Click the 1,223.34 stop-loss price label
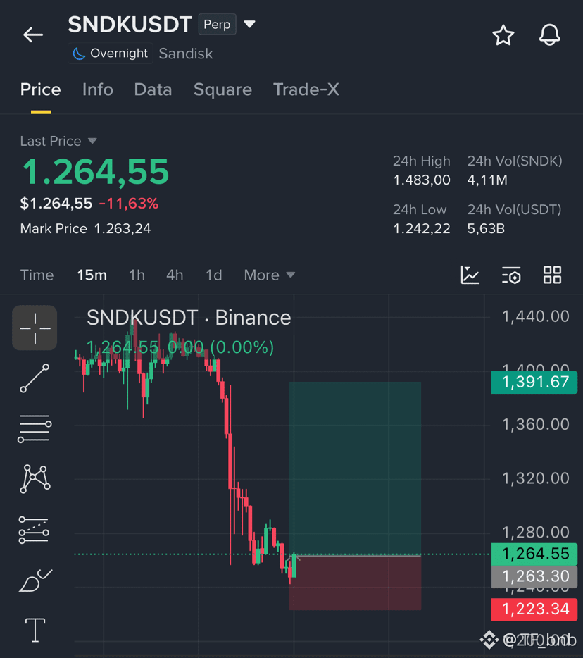The height and width of the screenshot is (658, 583). coord(534,609)
